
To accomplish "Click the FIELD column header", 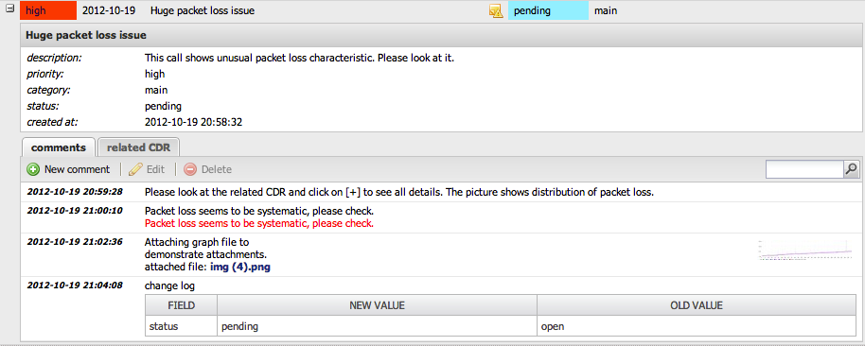I will [x=181, y=305].
